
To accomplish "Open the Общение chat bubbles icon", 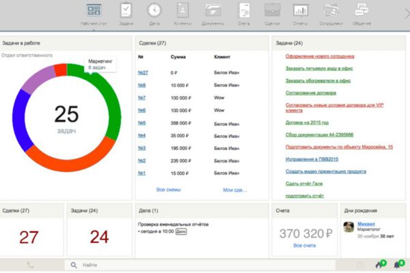I will [x=361, y=10].
